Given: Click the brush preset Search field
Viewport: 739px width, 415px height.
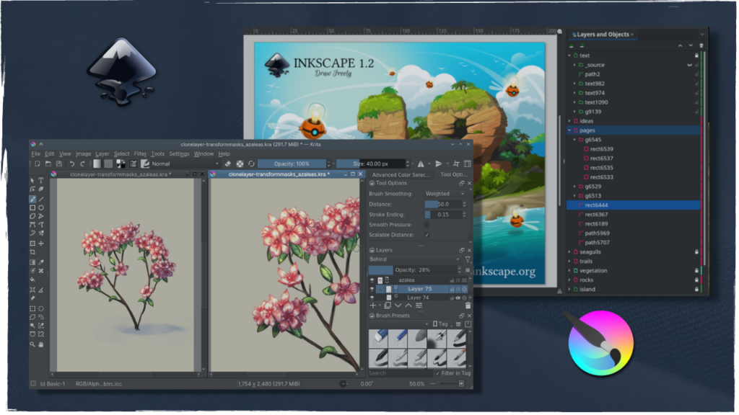Looking at the screenshot, I should point(400,373).
